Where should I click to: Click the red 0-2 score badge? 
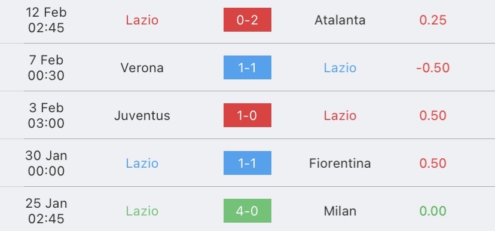[x=247, y=20]
